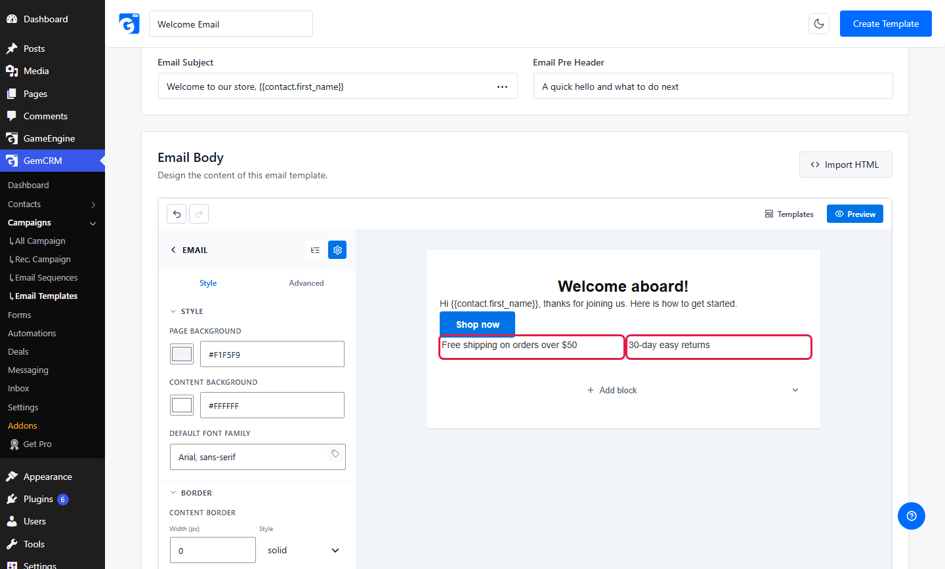Click the font family tag icon

coord(335,454)
